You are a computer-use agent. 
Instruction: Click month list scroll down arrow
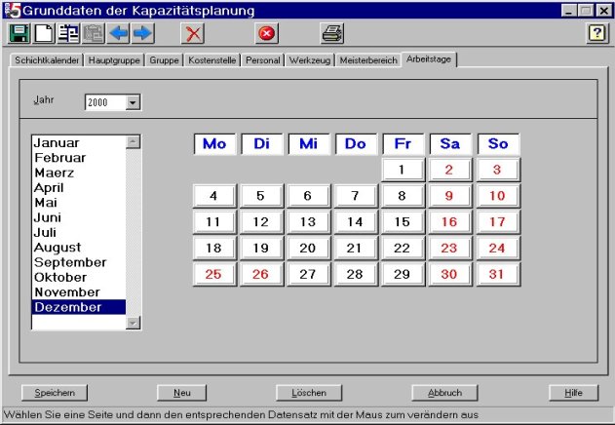pos(134,323)
